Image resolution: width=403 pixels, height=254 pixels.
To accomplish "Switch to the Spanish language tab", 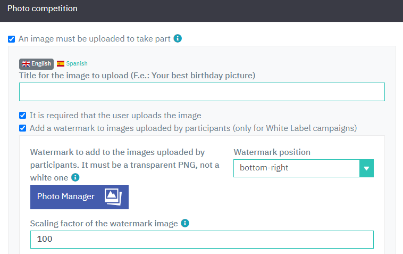I will [72, 63].
